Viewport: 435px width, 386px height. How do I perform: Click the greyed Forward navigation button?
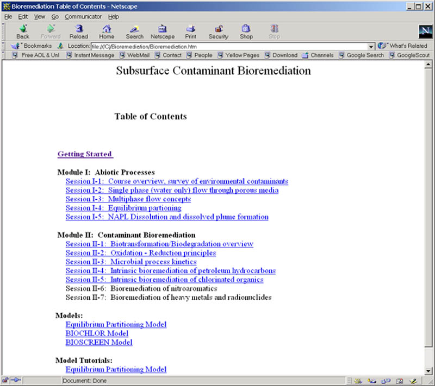[51, 32]
